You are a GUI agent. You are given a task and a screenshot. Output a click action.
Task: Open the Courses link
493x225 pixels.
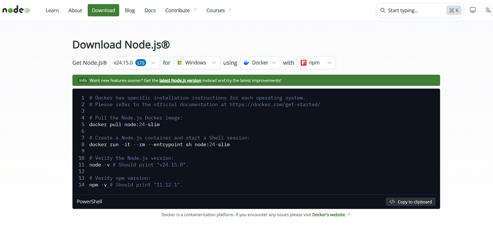point(219,10)
